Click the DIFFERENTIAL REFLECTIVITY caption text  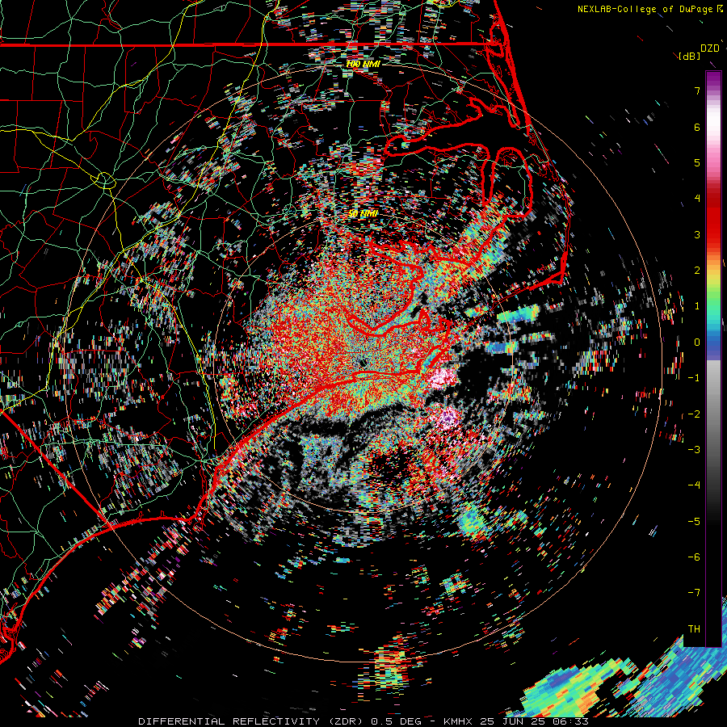(x=229, y=721)
